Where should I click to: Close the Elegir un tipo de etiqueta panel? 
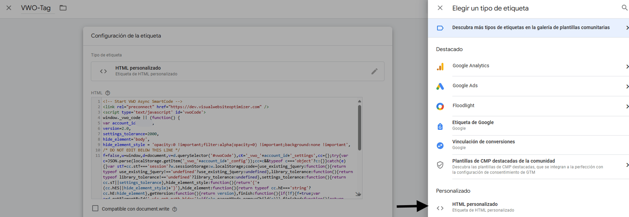pyautogui.click(x=440, y=8)
